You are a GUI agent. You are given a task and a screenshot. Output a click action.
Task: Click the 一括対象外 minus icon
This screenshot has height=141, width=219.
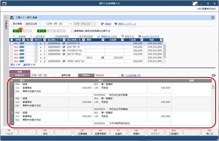(x=31, y=36)
